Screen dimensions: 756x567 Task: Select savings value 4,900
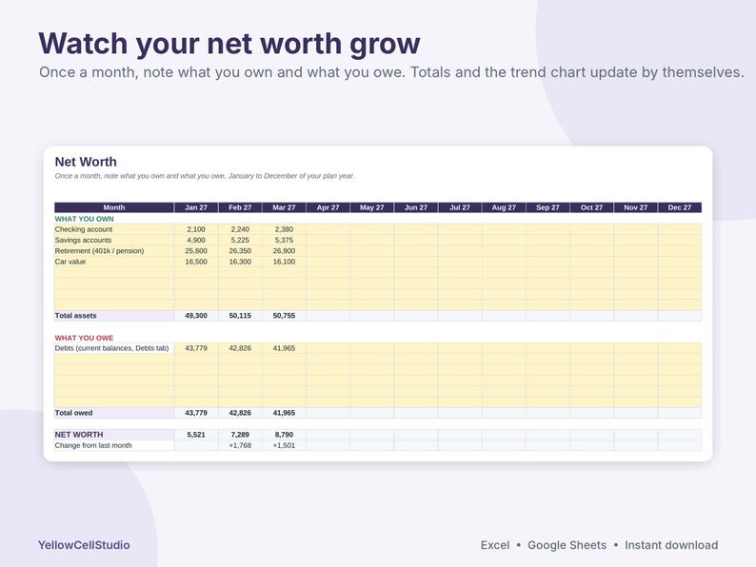[x=196, y=240]
